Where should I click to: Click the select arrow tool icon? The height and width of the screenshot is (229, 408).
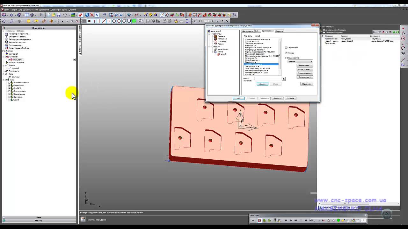click(x=97, y=15)
